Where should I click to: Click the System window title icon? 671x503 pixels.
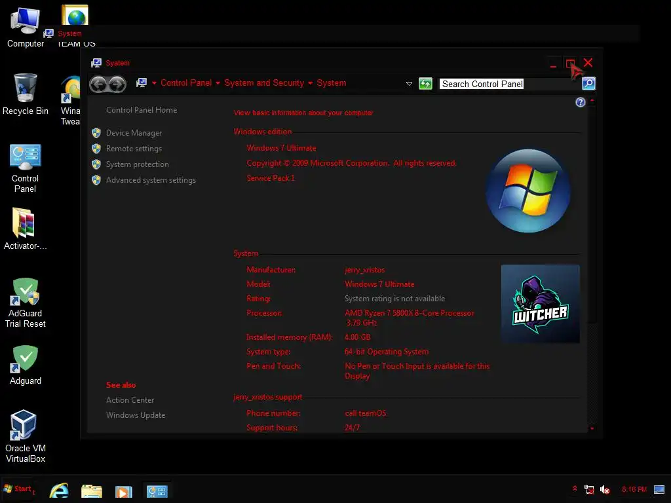pos(96,63)
